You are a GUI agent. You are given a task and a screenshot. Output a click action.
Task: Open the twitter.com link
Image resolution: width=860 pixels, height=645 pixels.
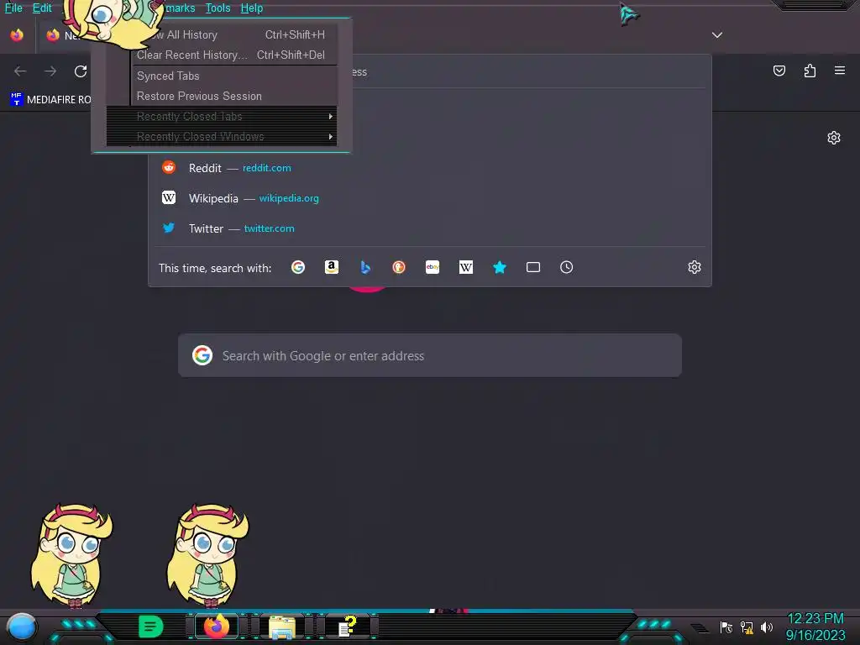(x=270, y=228)
